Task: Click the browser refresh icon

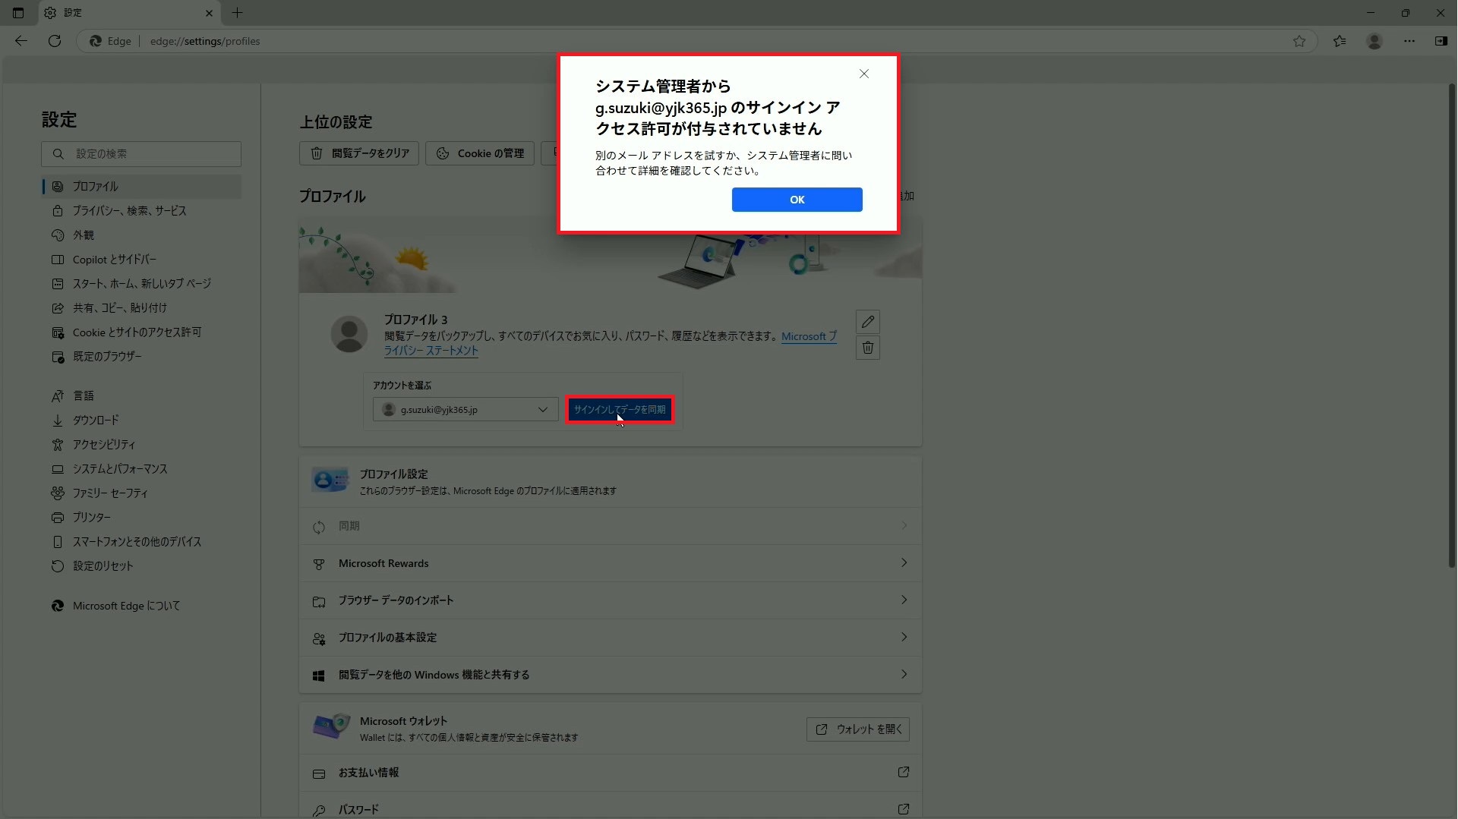Action: coord(55,41)
